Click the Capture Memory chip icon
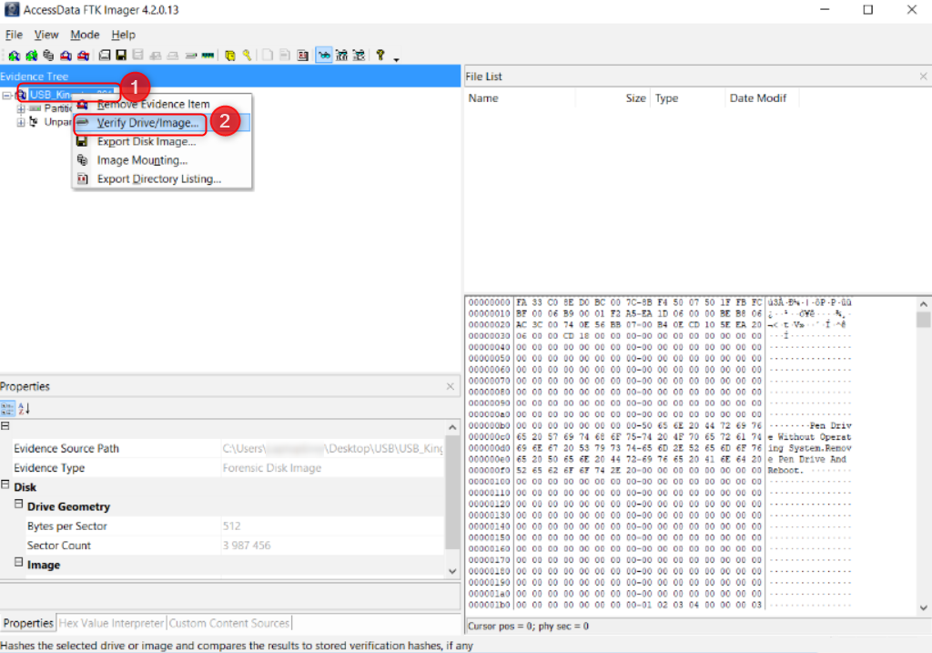Viewport: 932px width, 653px height. [x=208, y=56]
